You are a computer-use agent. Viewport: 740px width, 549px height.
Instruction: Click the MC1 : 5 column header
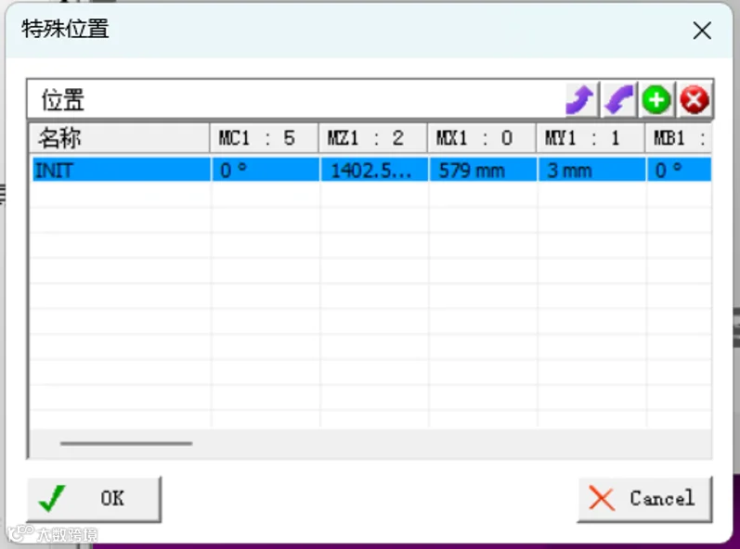point(265,138)
